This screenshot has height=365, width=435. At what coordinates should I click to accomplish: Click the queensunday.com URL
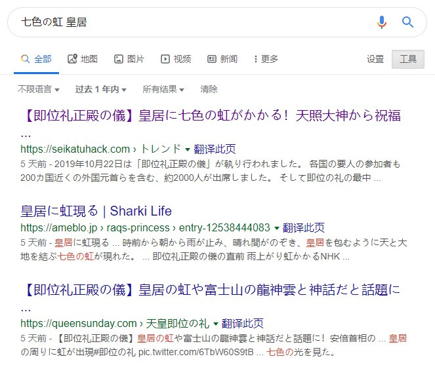[115, 324]
